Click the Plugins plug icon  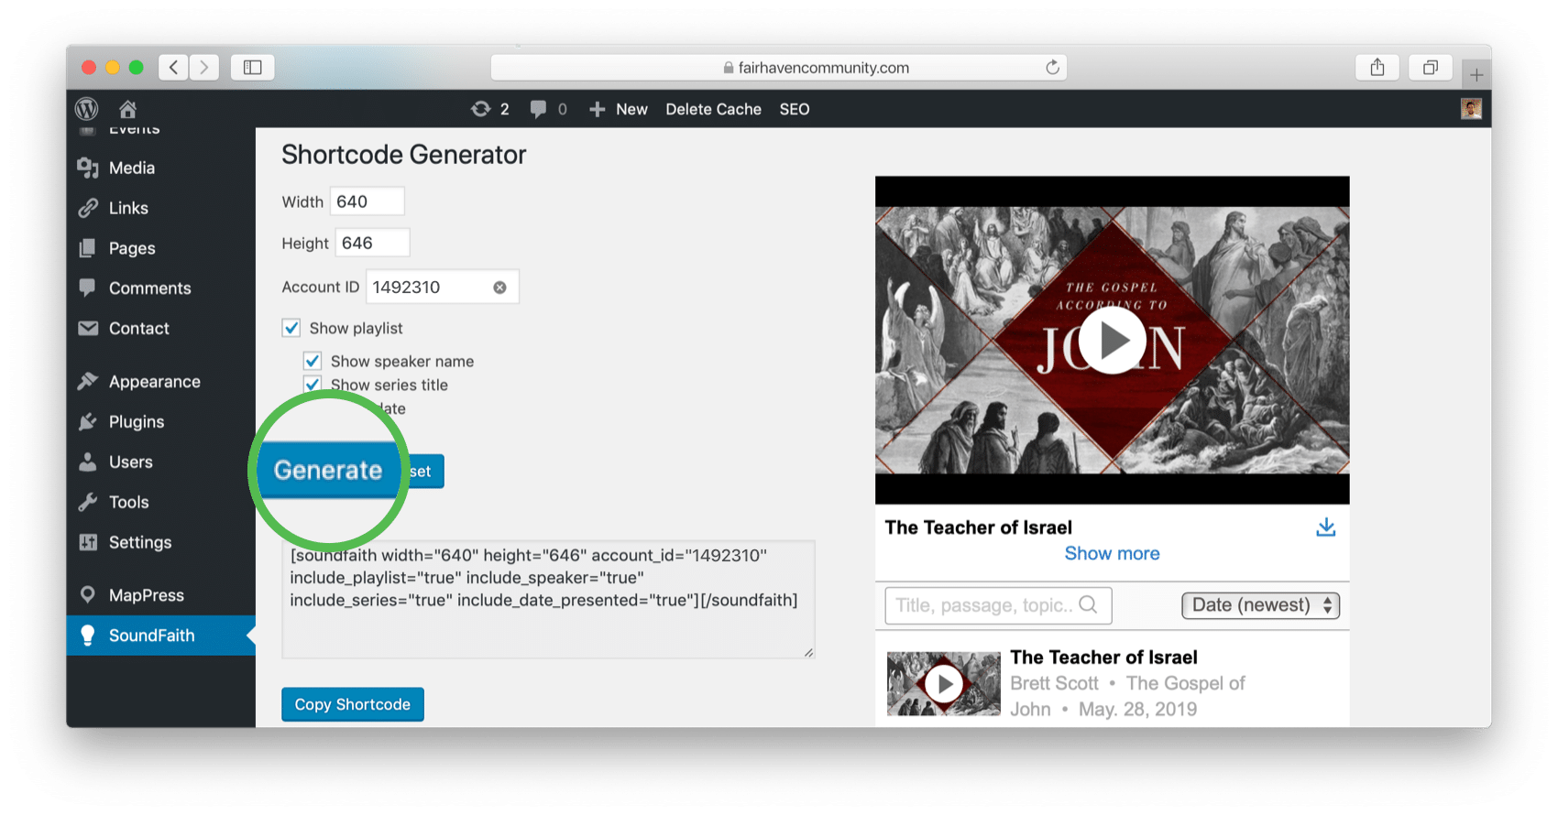pyautogui.click(x=88, y=421)
